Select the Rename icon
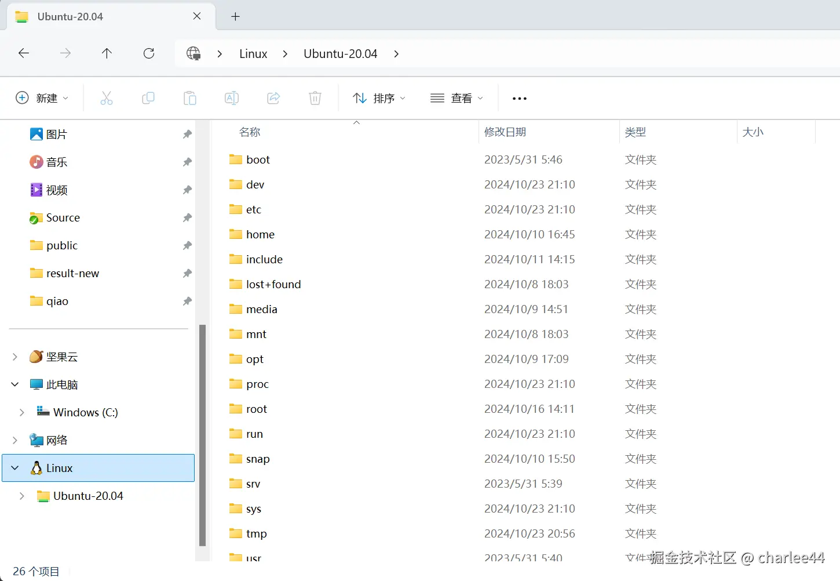The height and width of the screenshot is (581, 840). (232, 98)
